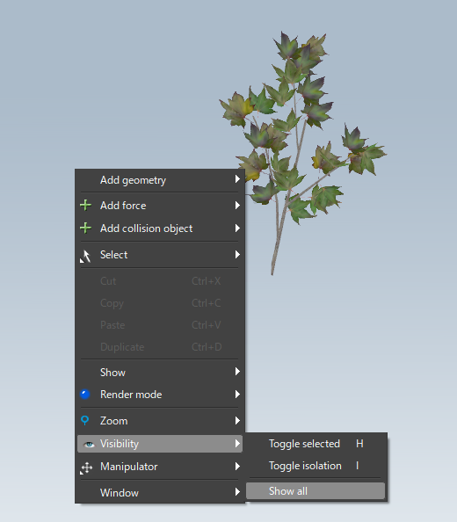
Task: Click the eye icon next to Visibility
Action: point(89,444)
